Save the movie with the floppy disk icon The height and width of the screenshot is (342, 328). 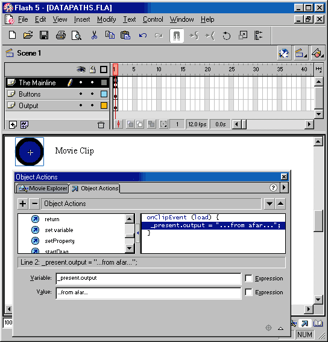click(44, 35)
